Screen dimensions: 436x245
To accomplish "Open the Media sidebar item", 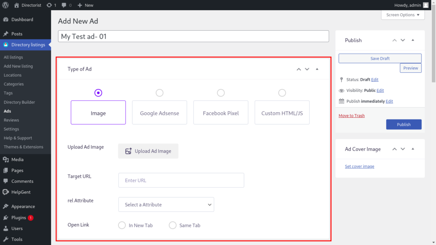I will pyautogui.click(x=17, y=160).
